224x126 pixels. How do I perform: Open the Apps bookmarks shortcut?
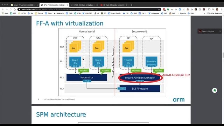pos(5,13)
